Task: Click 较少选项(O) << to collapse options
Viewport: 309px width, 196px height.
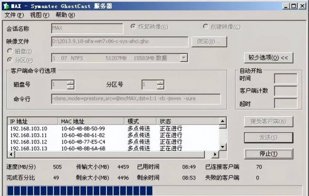Action: coord(269,58)
